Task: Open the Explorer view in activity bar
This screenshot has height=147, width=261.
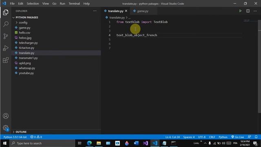Action: (x=6, y=12)
